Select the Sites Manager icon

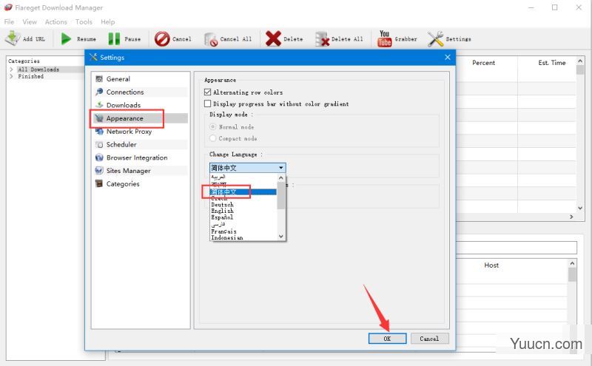(99, 171)
